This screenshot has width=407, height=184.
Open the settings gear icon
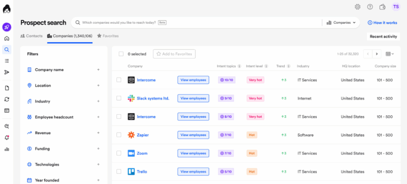coord(358,7)
